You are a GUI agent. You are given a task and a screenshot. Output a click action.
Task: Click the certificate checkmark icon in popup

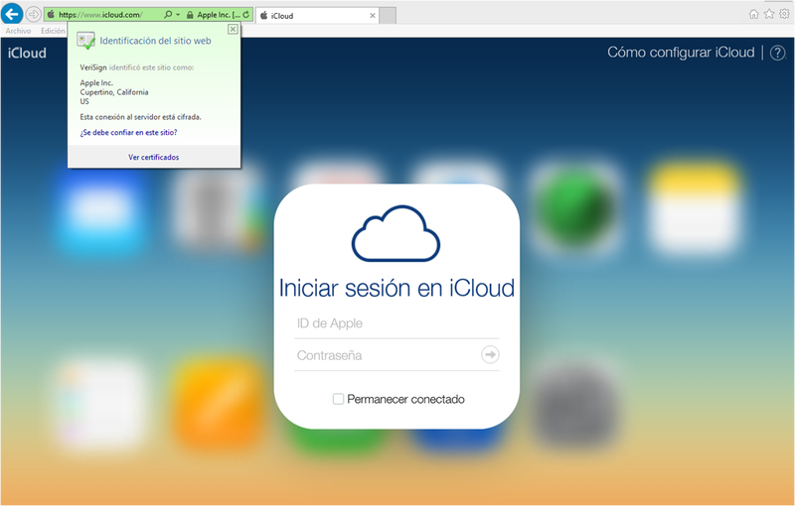click(x=85, y=41)
